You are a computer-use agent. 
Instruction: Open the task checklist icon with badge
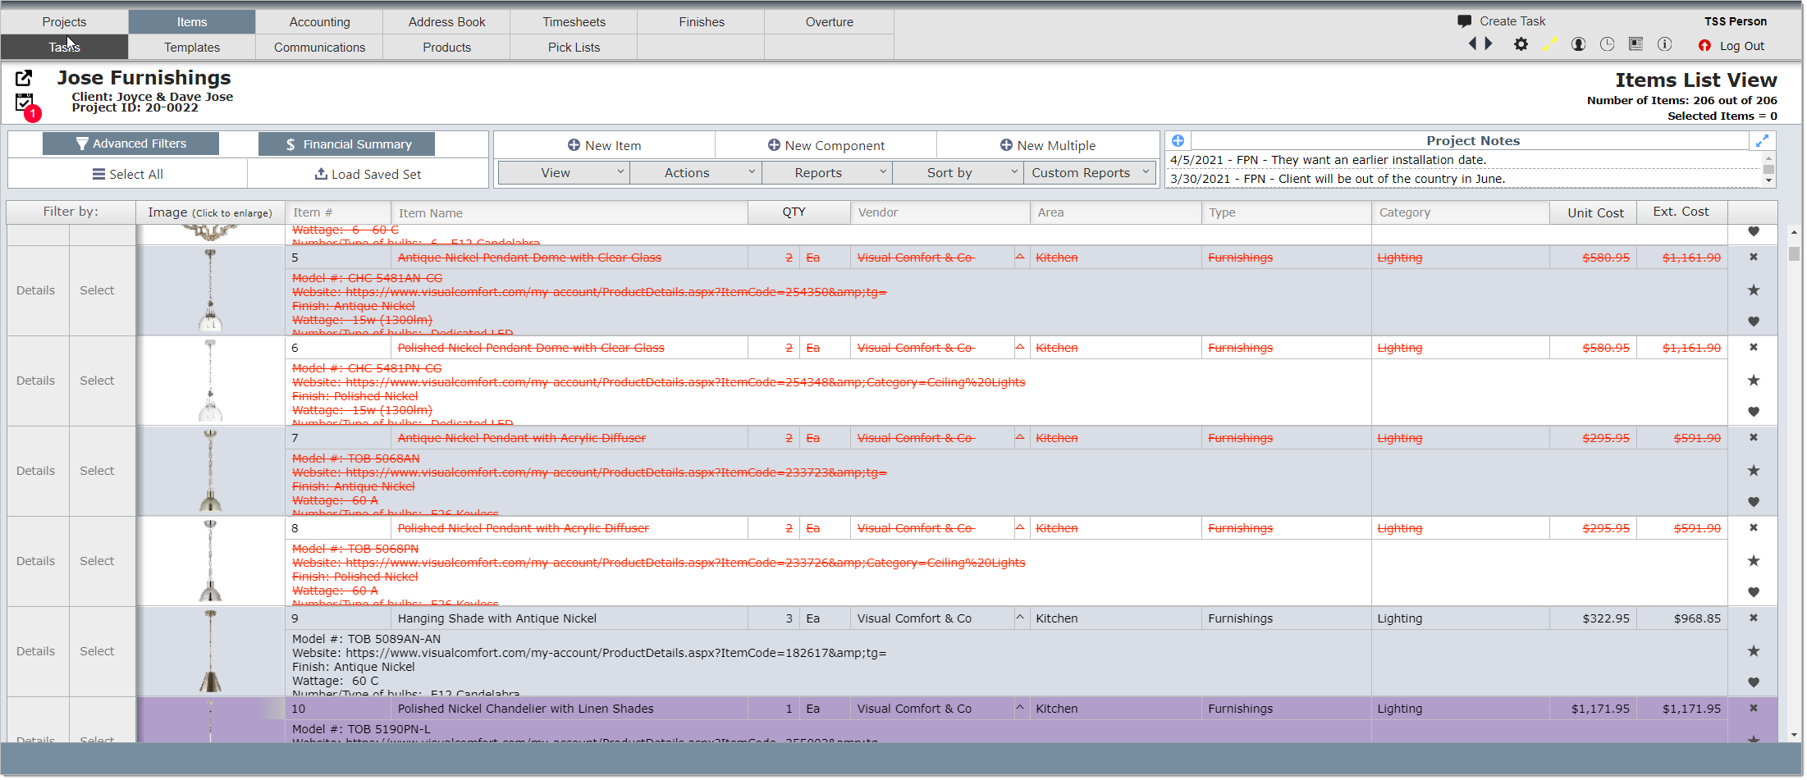(x=25, y=103)
